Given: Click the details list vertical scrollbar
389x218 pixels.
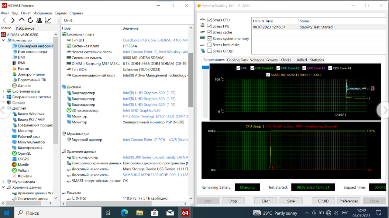Looking at the screenshot, I should click(191, 80).
